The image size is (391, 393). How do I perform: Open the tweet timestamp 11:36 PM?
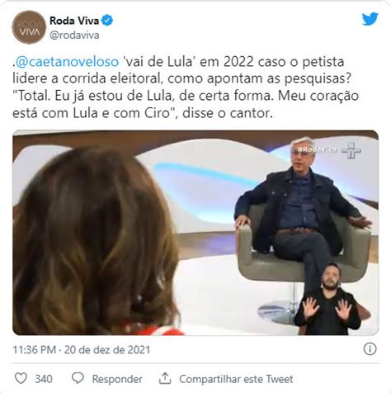tap(35, 350)
